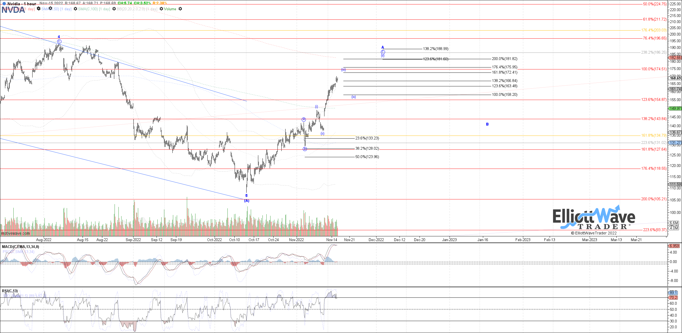The image size is (682, 333).
Task: Select the 123.6%(154.87) Fibonacci label
Action: (654, 99)
